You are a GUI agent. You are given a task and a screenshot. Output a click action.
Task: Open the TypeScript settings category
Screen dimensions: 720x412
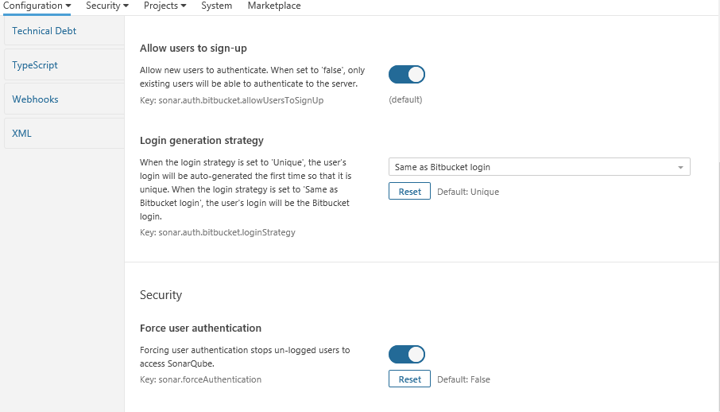[35, 65]
